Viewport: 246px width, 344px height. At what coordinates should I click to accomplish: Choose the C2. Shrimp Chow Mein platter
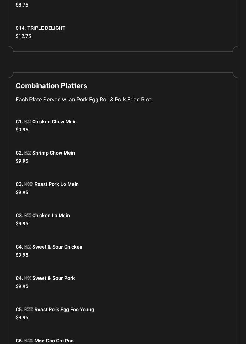click(45, 153)
